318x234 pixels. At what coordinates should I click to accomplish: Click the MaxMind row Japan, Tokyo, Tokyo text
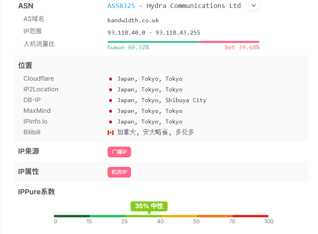[150, 111]
